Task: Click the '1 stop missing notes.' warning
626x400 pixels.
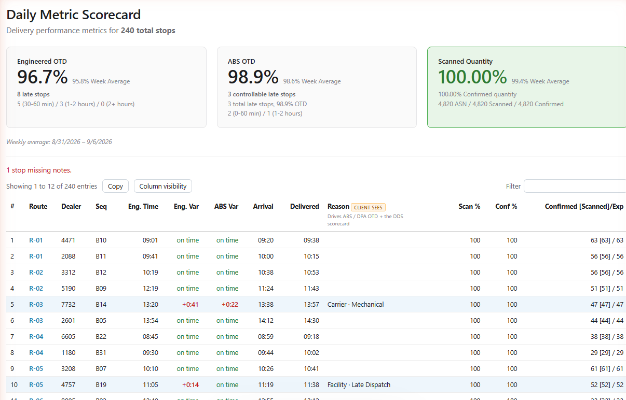Action: [39, 170]
